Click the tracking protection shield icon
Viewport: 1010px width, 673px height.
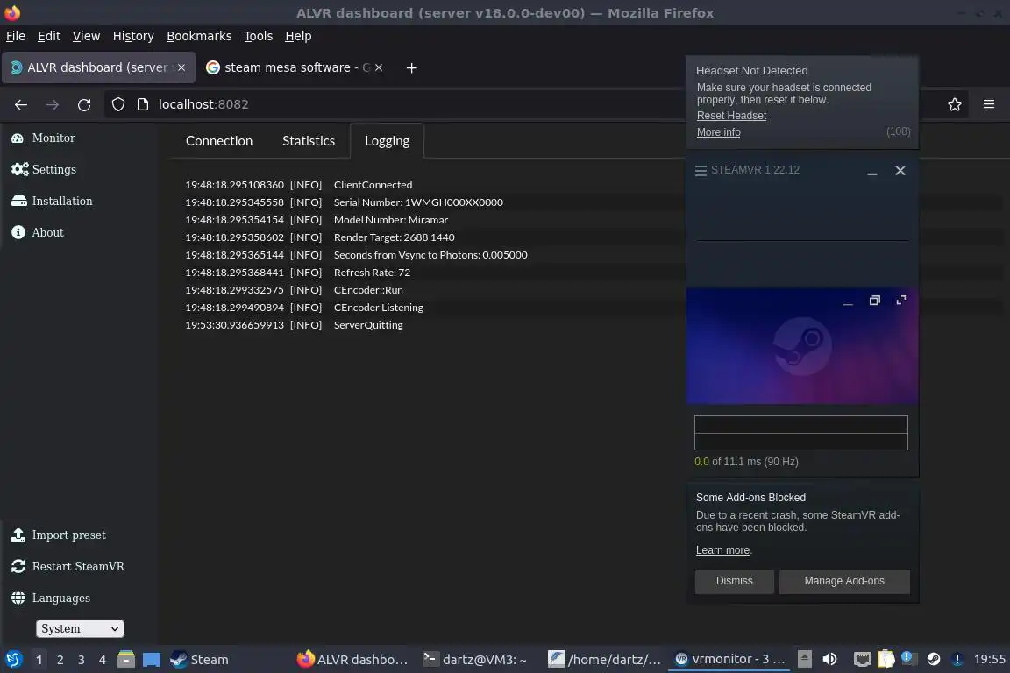pyautogui.click(x=117, y=104)
